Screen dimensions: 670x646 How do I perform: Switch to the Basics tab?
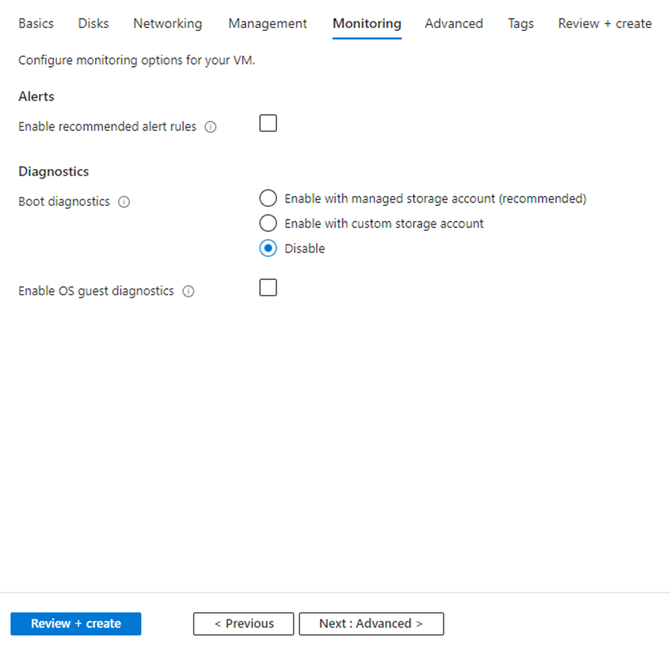(36, 23)
